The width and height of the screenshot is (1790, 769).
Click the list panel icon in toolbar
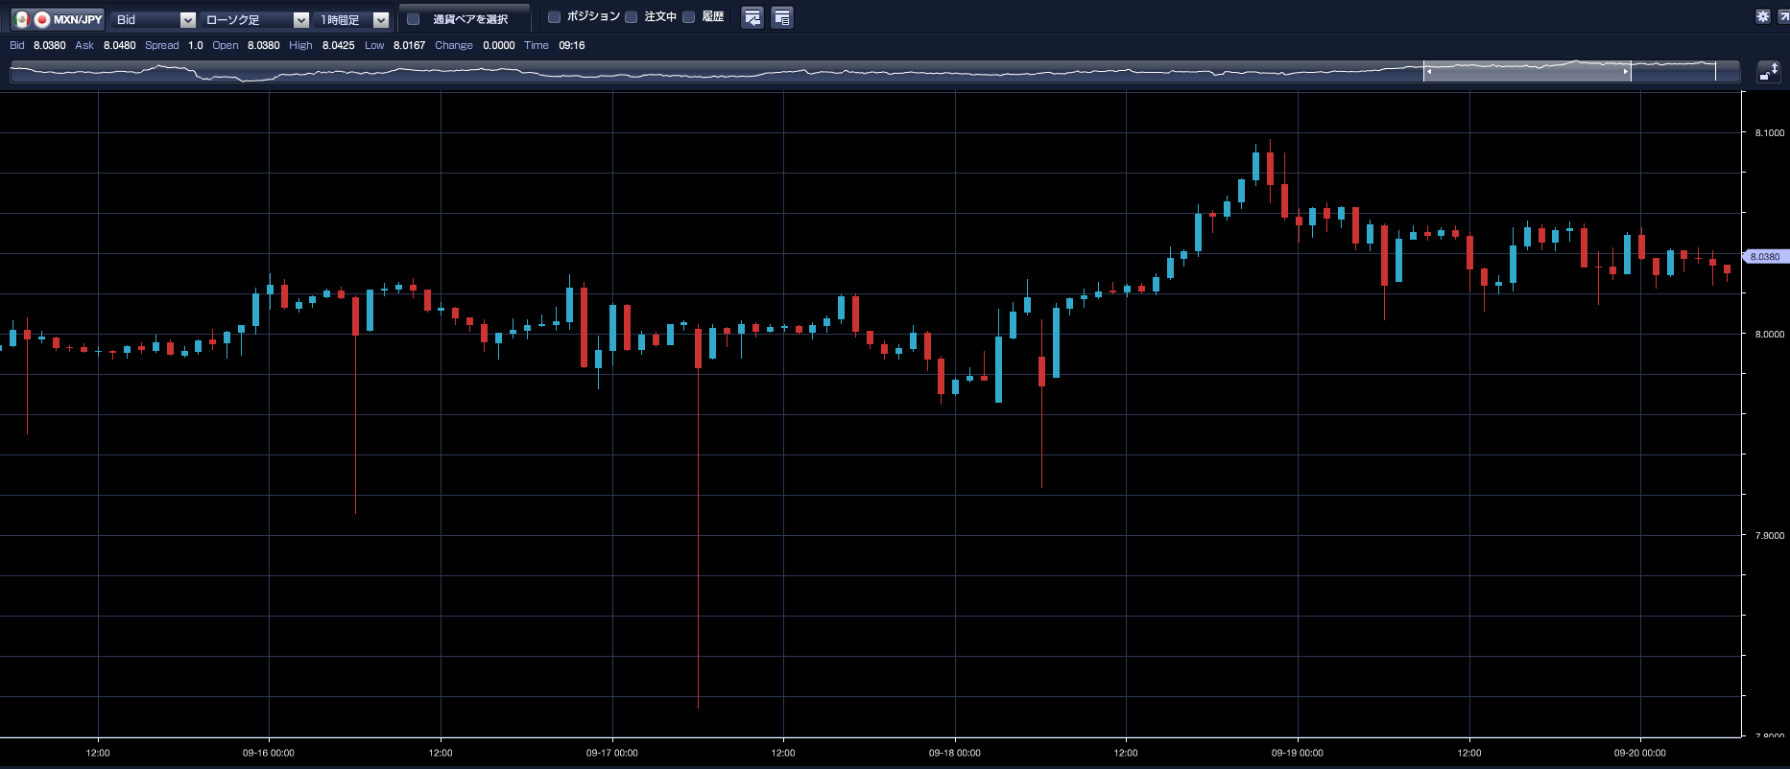pyautogui.click(x=782, y=17)
